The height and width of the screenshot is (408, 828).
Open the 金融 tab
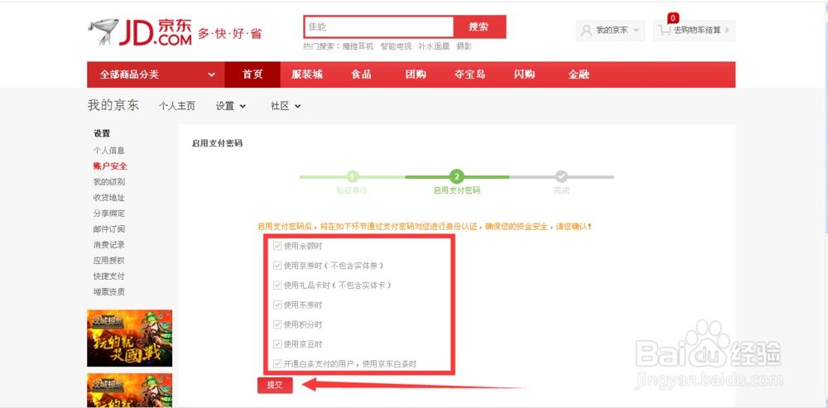pos(579,75)
